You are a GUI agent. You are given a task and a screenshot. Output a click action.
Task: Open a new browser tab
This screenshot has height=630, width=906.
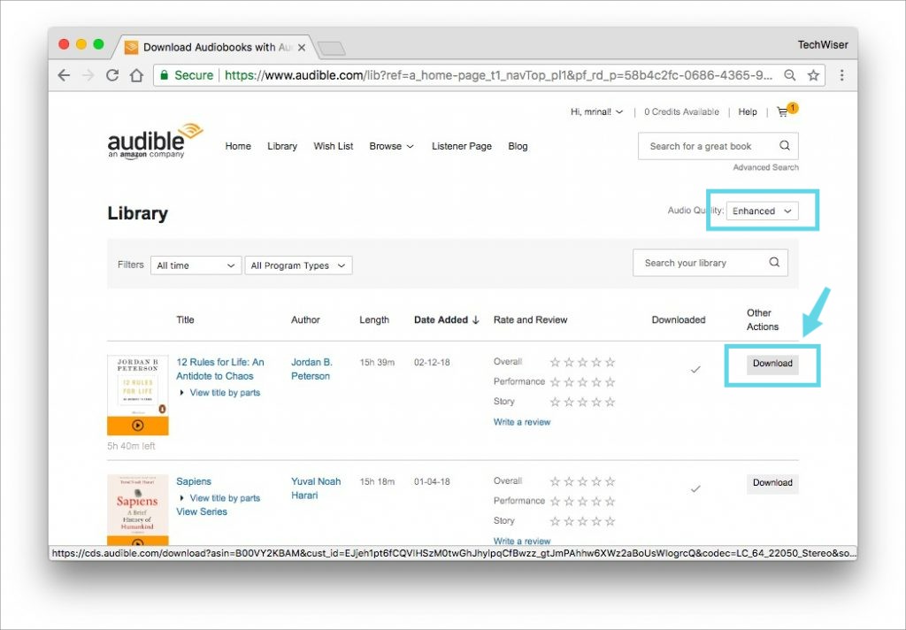[x=332, y=48]
